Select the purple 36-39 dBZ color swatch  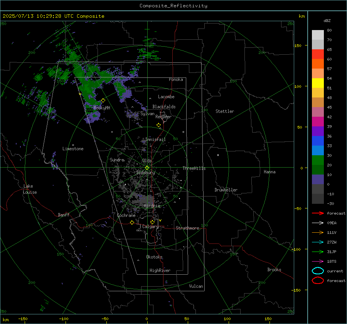click(x=318, y=131)
